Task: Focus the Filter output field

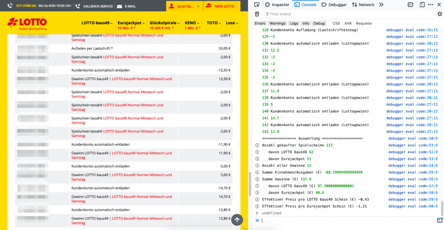Action: [x=350, y=14]
